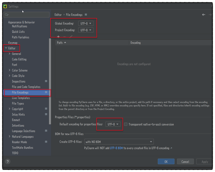
Task: Click the search magnifier icon
Action: (x=6, y=15)
